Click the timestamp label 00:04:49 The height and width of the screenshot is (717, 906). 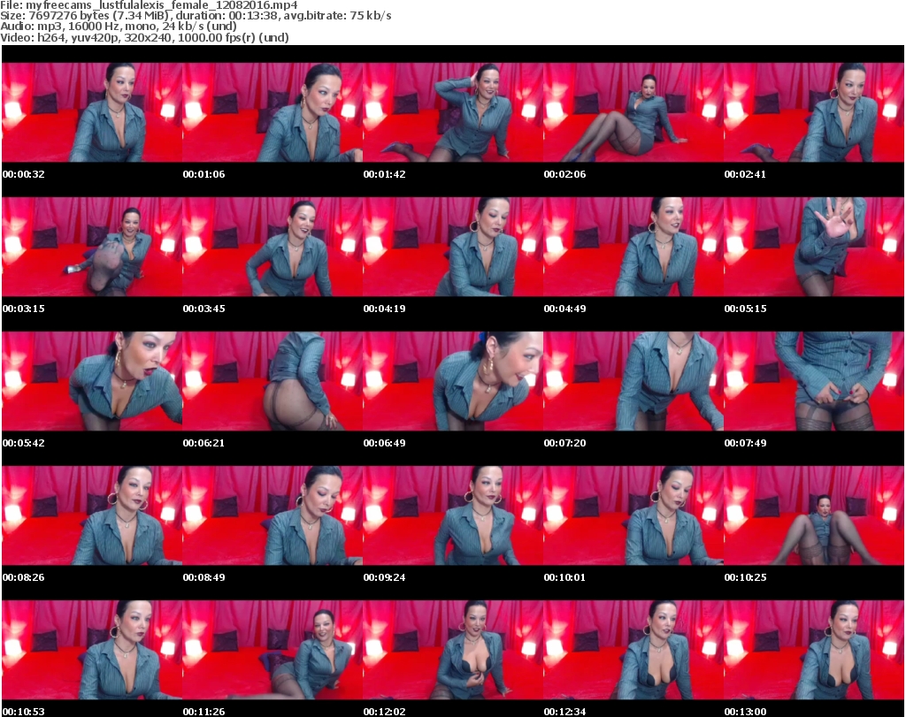coord(564,309)
